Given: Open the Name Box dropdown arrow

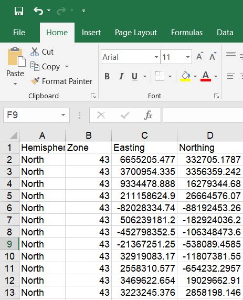Looking at the screenshot, I should [x=63, y=115].
